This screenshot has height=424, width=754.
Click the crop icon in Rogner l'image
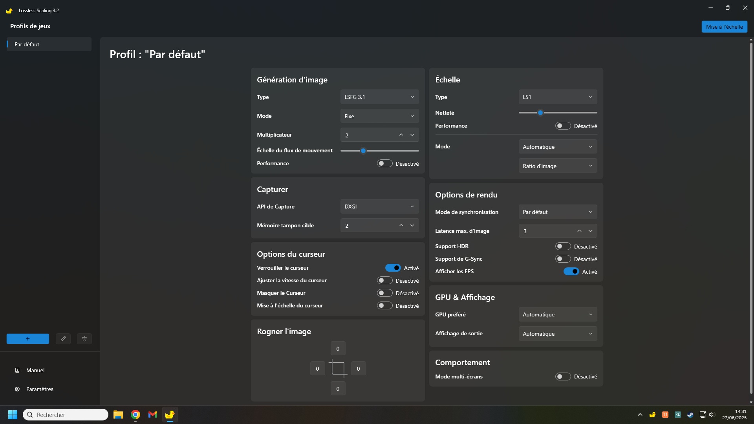pos(338,368)
